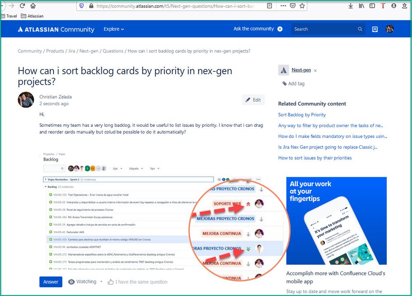
Task: Open the Jira breadcrumb
Action: point(72,51)
